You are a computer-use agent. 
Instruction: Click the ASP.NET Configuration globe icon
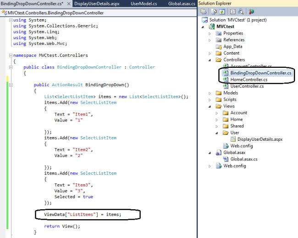coord(251,12)
